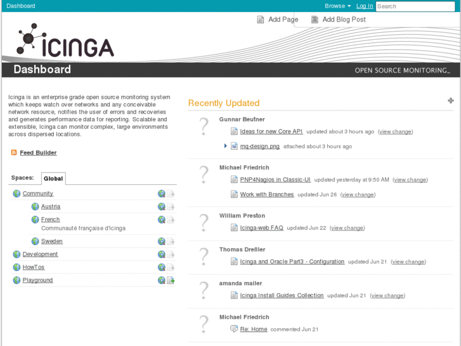View change for Icinga and Oracle Part3
The width and height of the screenshot is (461, 346).
(x=408, y=262)
